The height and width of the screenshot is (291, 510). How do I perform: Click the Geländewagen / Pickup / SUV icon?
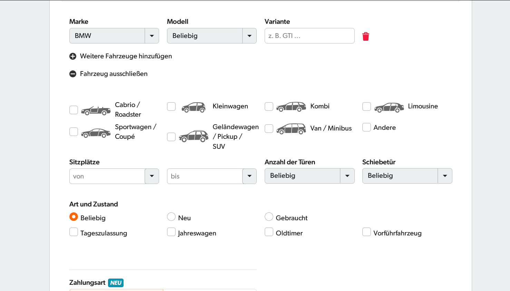(193, 136)
